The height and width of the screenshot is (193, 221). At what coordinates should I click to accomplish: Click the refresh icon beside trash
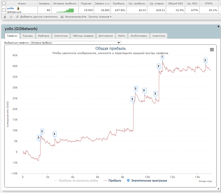click(11, 17)
